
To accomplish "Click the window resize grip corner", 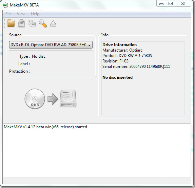I will [x=189, y=182].
